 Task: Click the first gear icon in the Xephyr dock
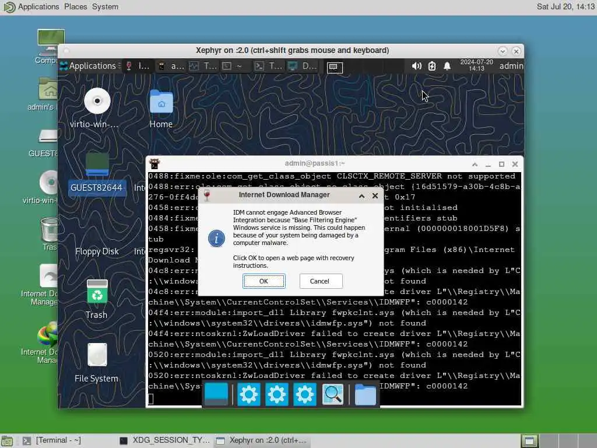tap(248, 394)
